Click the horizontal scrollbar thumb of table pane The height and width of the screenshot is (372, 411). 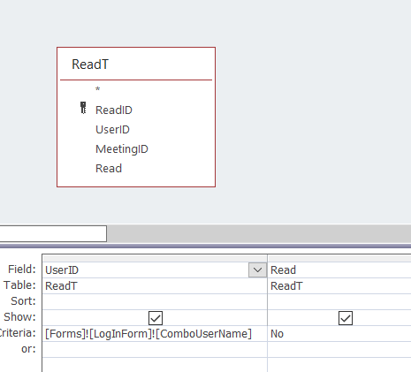pyautogui.click(x=53, y=233)
